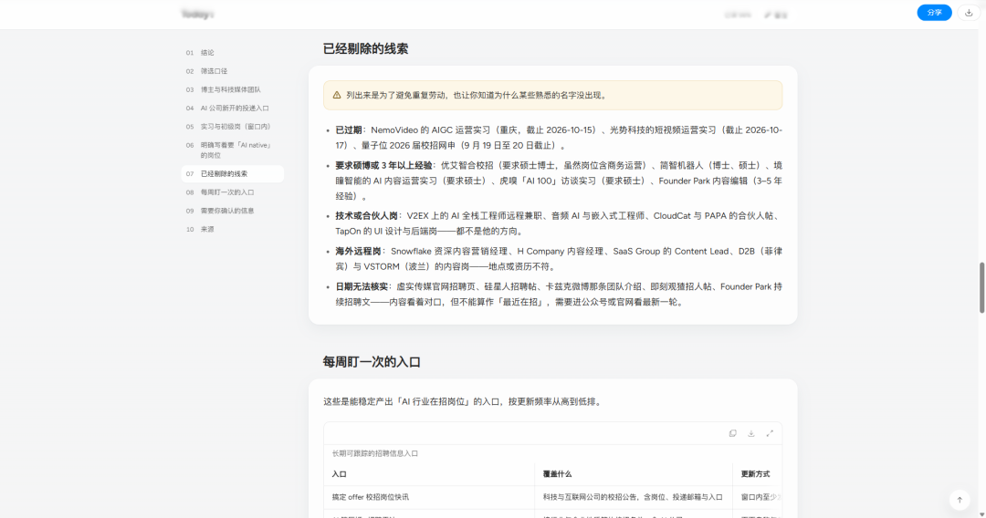Screen dimensions: 986x518
Task: Click the cell about 科技与互联网公司的校招公告
Action: tap(633, 497)
